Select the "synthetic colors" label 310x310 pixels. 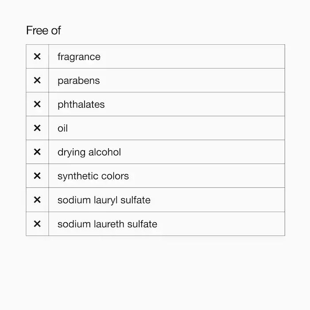click(93, 176)
